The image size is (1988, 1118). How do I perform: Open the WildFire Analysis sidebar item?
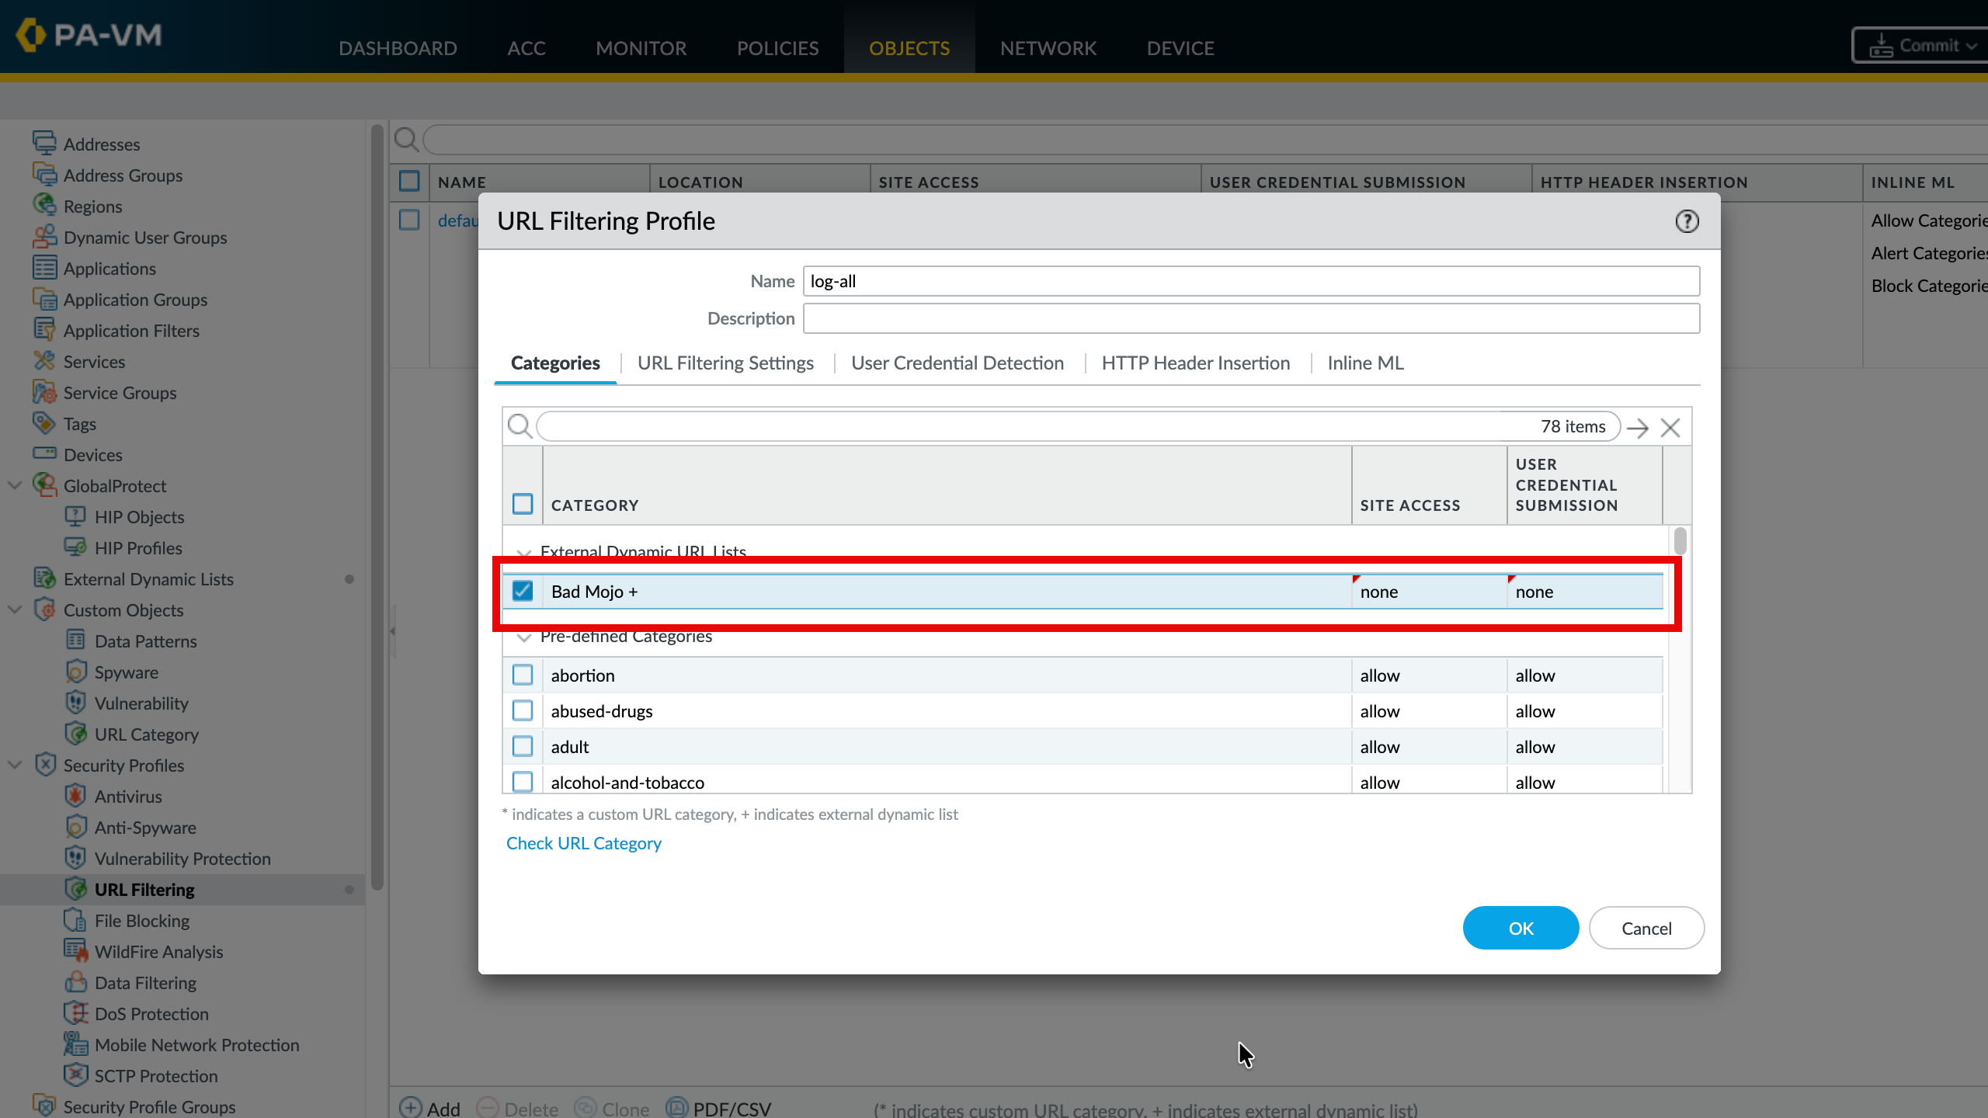(158, 952)
